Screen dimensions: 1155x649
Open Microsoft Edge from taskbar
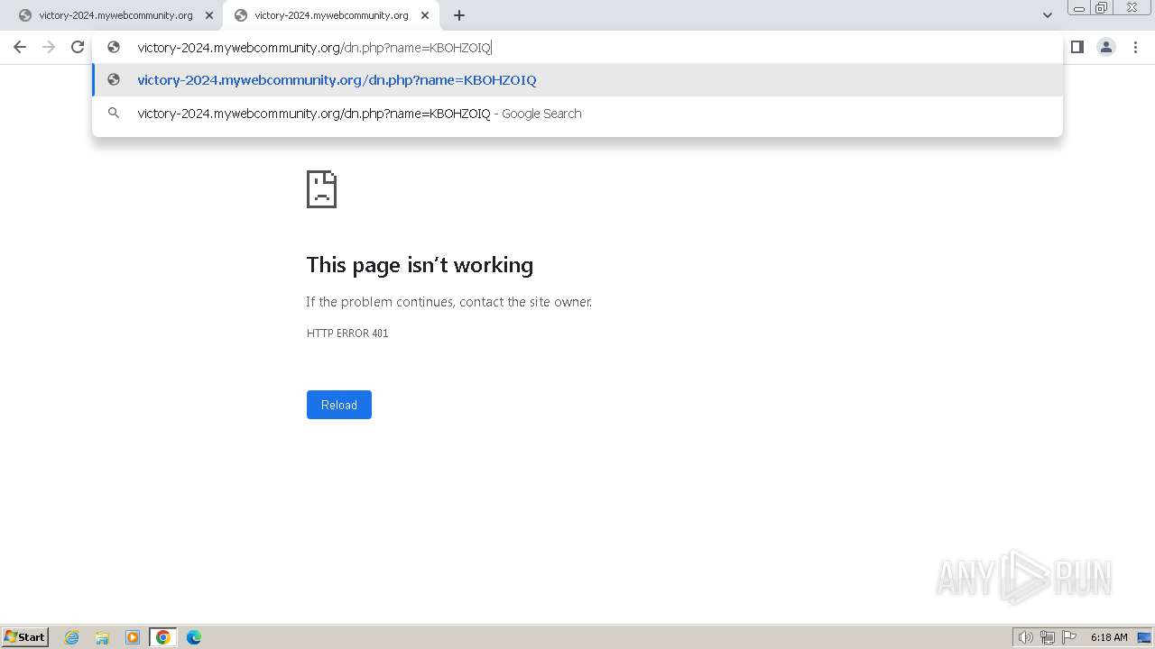click(x=194, y=637)
